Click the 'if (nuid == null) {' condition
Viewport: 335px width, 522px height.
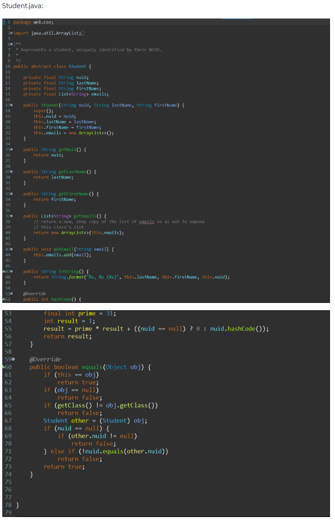pyautogui.click(x=77, y=428)
